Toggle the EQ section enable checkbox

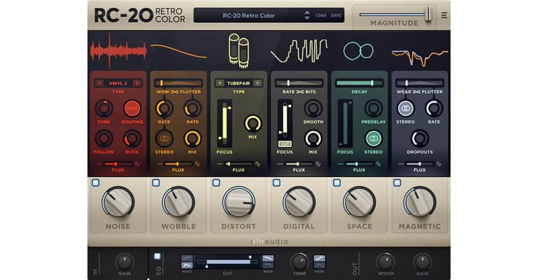point(157,256)
